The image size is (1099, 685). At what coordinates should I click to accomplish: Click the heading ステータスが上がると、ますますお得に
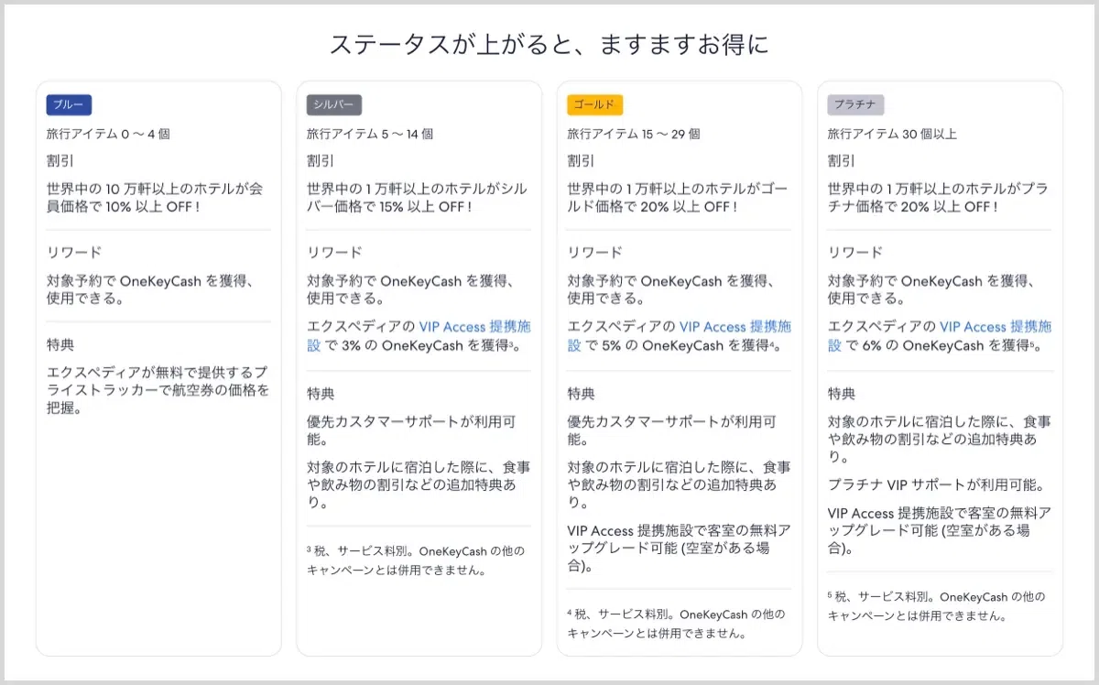pyautogui.click(x=549, y=45)
